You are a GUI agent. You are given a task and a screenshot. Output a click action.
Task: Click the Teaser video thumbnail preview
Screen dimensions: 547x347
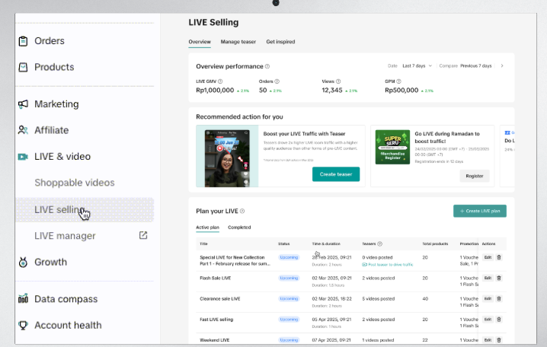pyautogui.click(x=226, y=157)
